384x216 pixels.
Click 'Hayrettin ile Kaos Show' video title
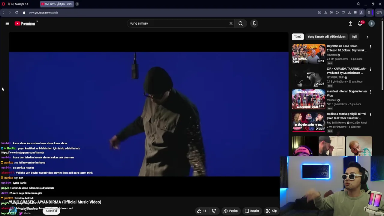(347, 48)
